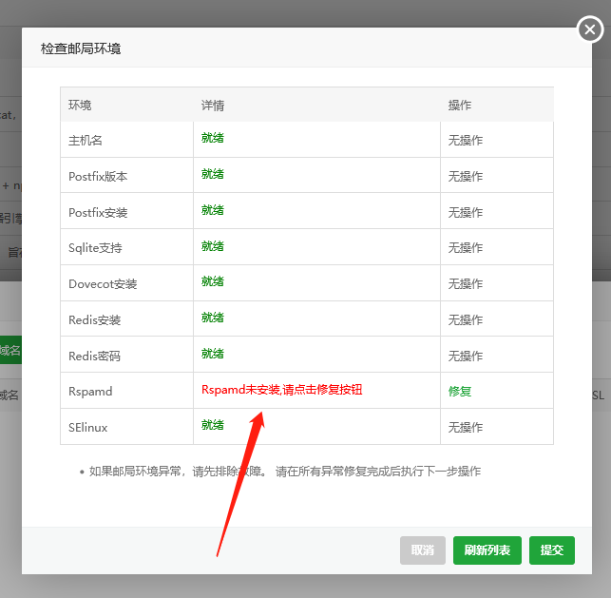
Task: Click 就绪 status in SElinux row
Action: tap(212, 425)
